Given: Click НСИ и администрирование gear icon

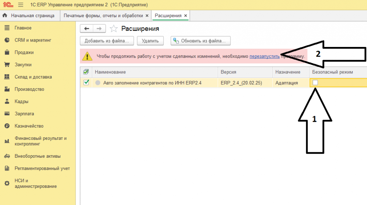Looking at the screenshot, I should (x=7, y=183).
